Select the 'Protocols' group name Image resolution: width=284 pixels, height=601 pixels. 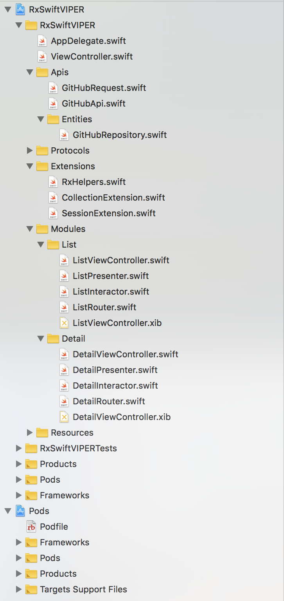70,150
